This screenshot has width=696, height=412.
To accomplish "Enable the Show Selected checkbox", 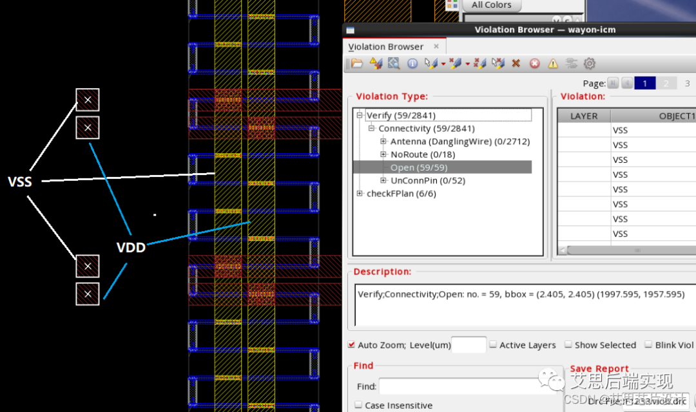I will coord(568,345).
